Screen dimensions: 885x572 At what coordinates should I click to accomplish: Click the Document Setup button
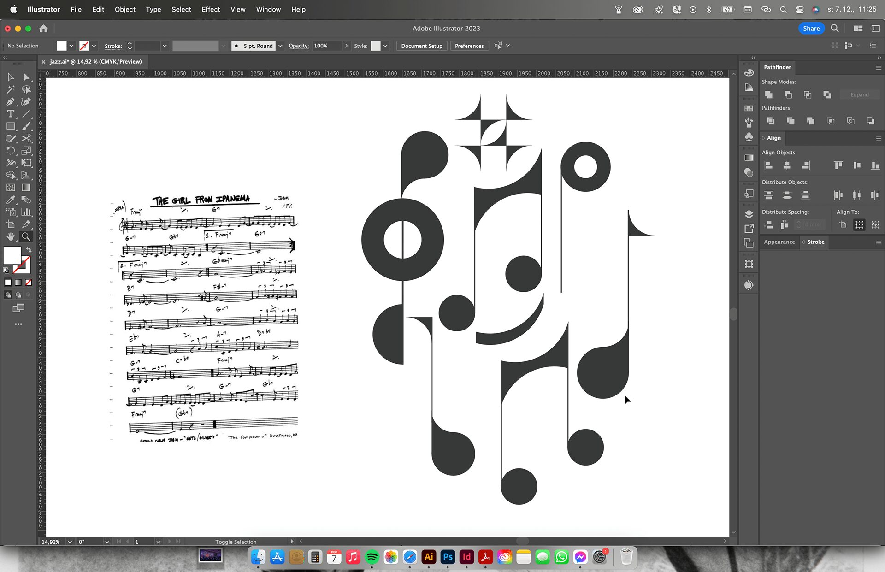(421, 46)
